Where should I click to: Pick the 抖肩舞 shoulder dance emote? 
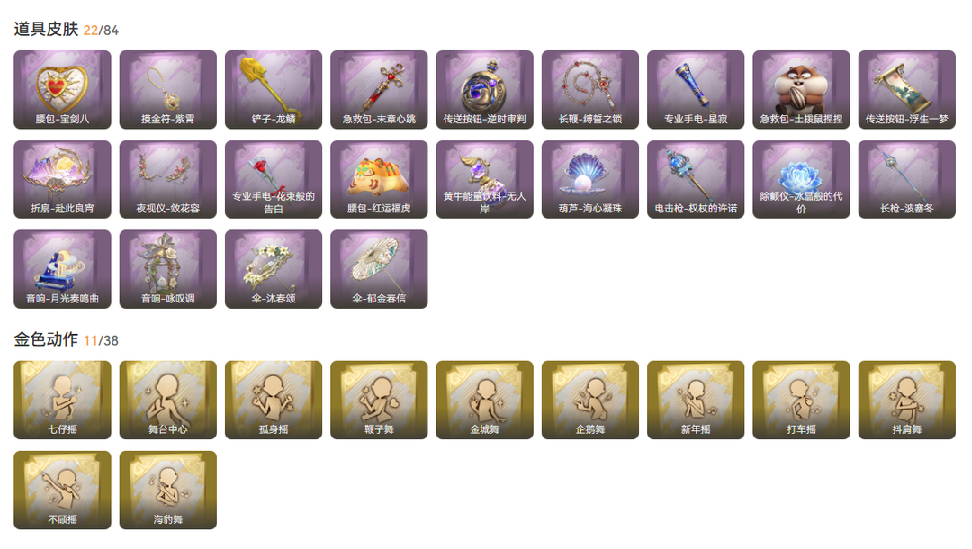pyautogui.click(x=907, y=400)
